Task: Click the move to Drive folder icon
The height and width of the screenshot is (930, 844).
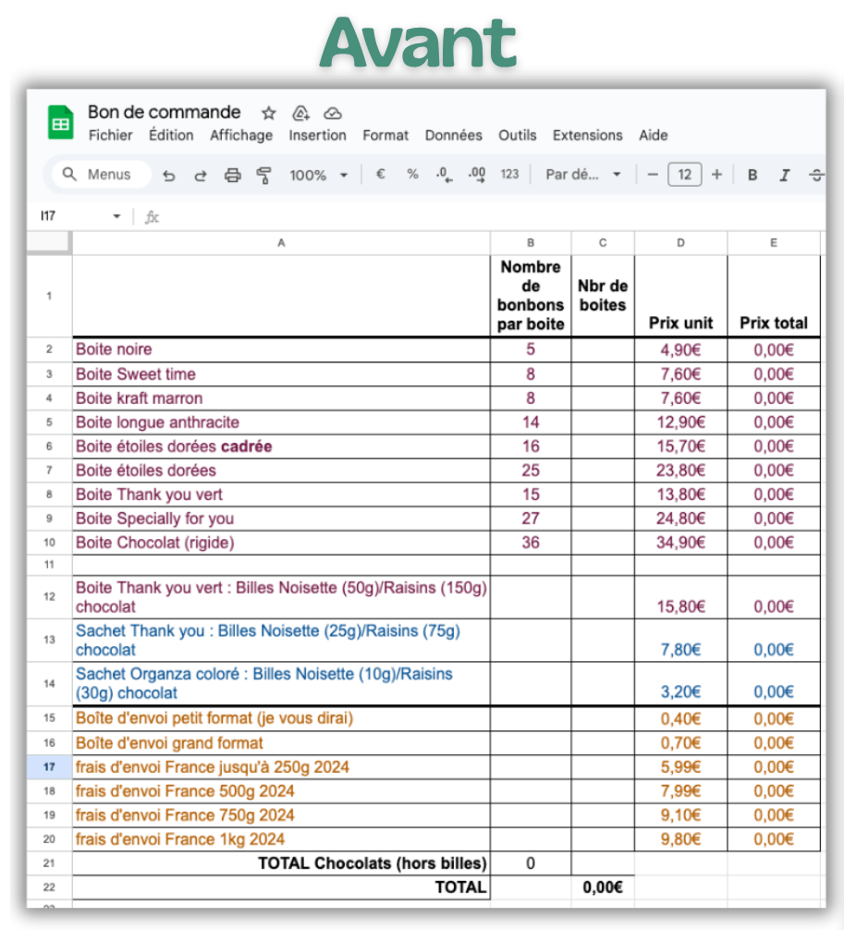Action: tap(300, 113)
